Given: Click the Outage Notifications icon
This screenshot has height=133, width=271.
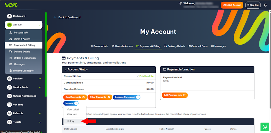Looking at the screenshot, I should click(10, 96).
